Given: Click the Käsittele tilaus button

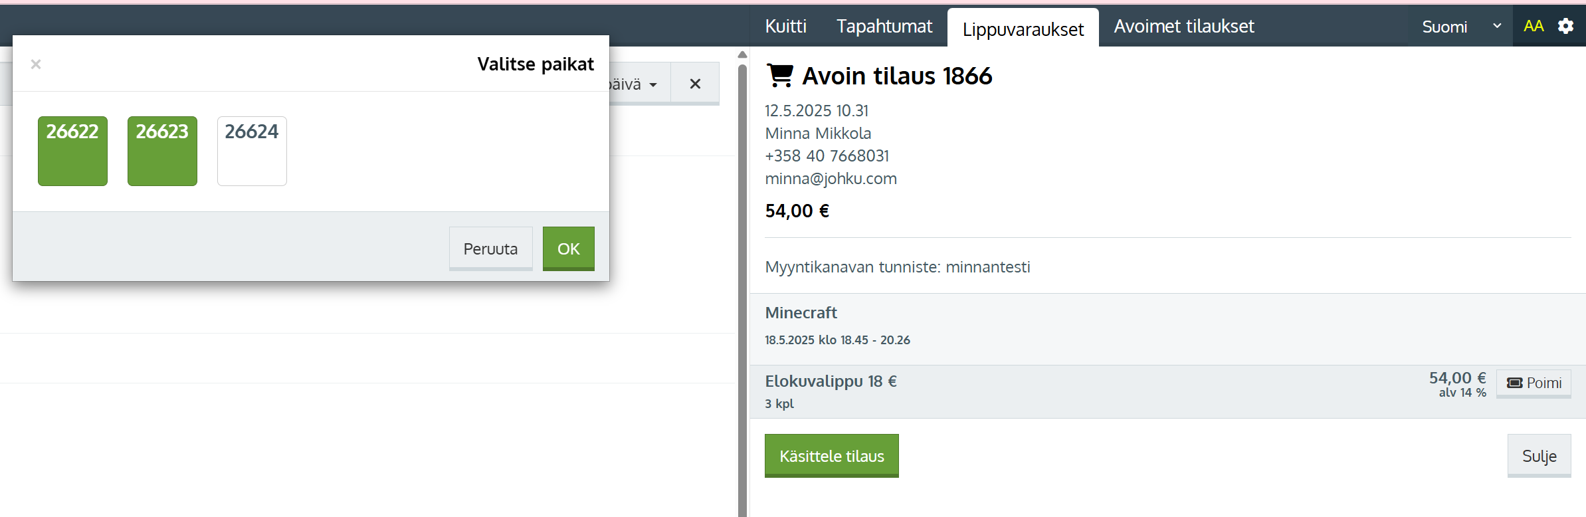Looking at the screenshot, I should tap(831, 456).
